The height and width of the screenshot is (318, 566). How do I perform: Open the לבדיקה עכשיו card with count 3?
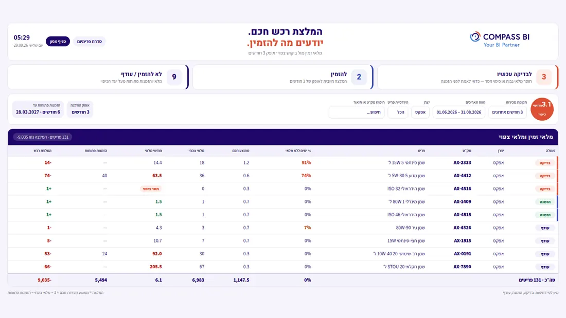point(467,77)
